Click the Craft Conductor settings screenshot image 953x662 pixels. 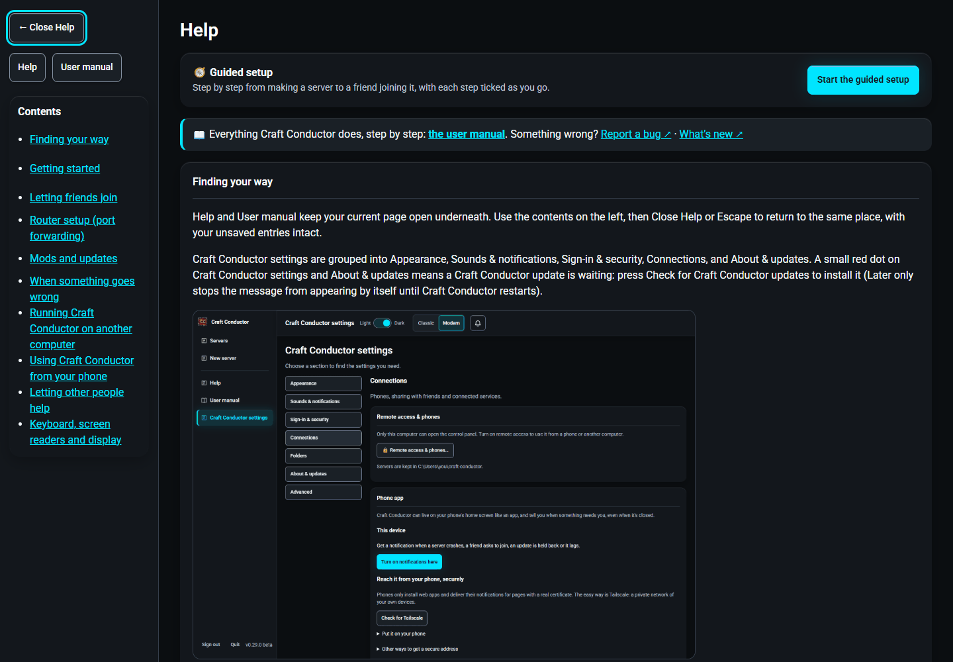click(444, 485)
